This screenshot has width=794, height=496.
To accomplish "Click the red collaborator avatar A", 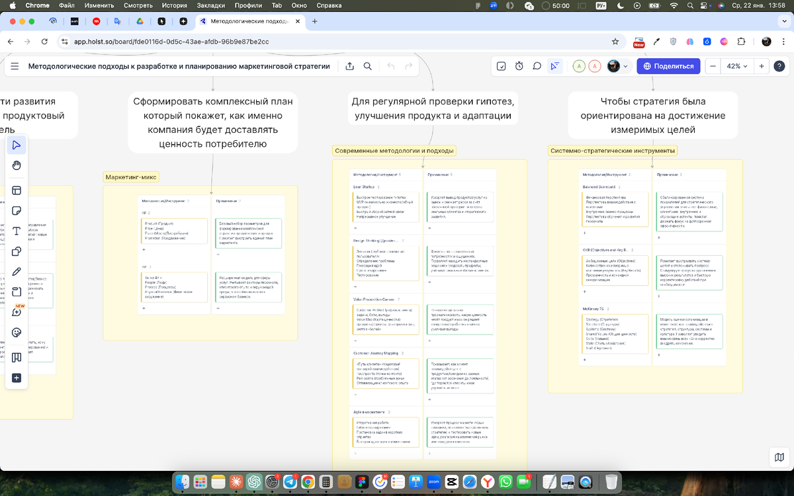I will (595, 66).
